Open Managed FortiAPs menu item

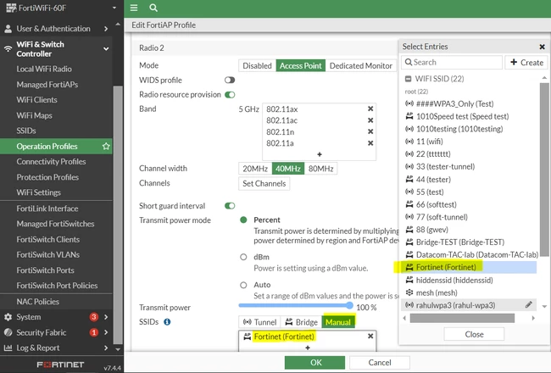point(47,85)
